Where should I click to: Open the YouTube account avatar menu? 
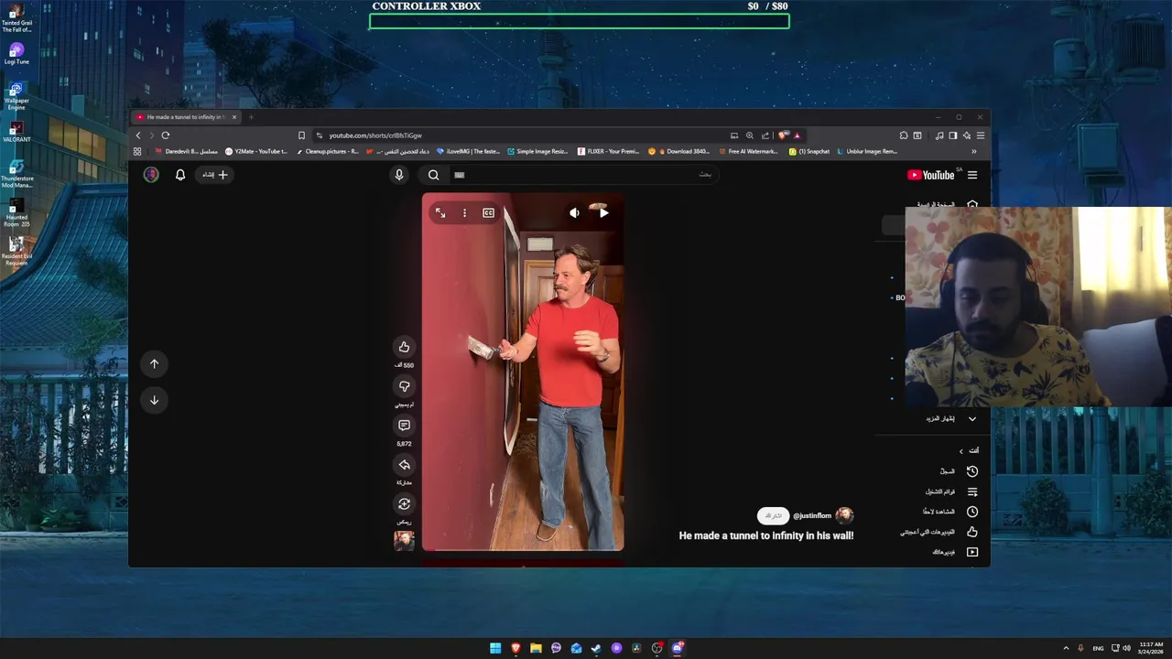point(151,175)
